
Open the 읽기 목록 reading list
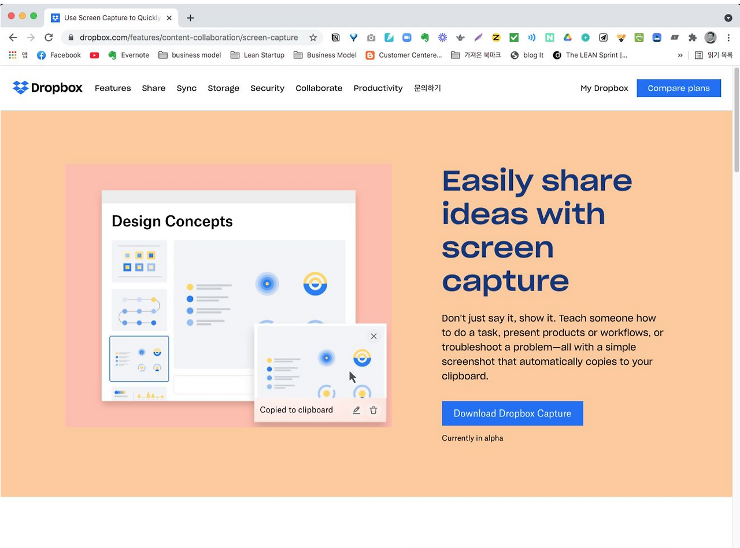tap(713, 55)
